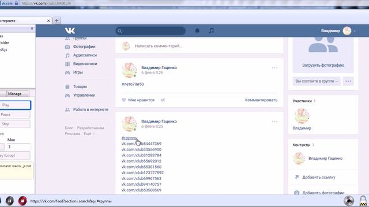The image size is (369, 207).
Task: Click the Игры gamepad icon
Action: point(67,72)
